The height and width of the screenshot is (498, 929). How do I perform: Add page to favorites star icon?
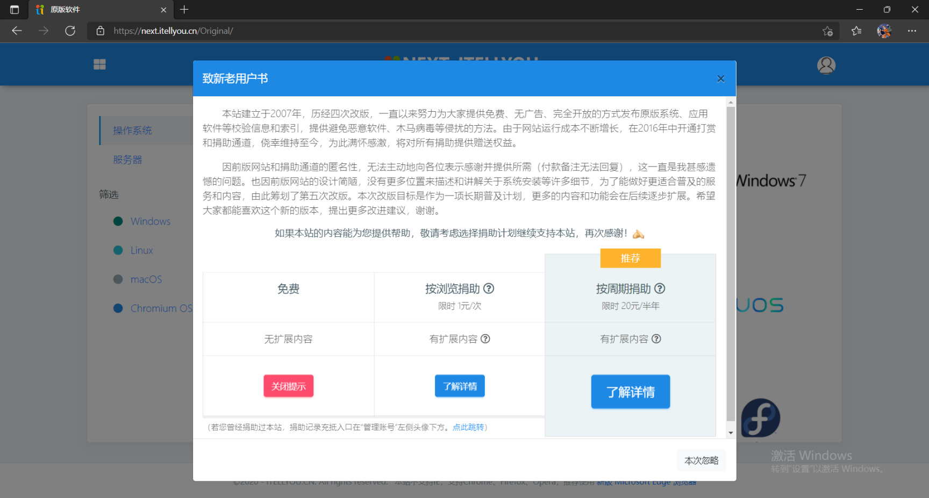click(x=827, y=31)
